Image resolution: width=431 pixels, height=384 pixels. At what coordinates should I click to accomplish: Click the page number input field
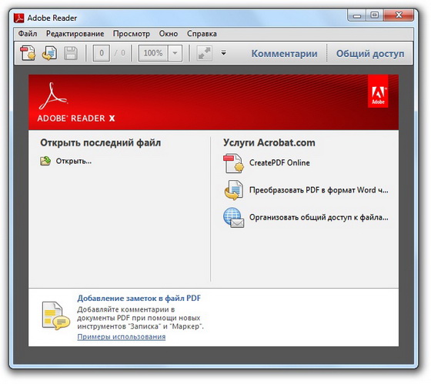point(102,53)
